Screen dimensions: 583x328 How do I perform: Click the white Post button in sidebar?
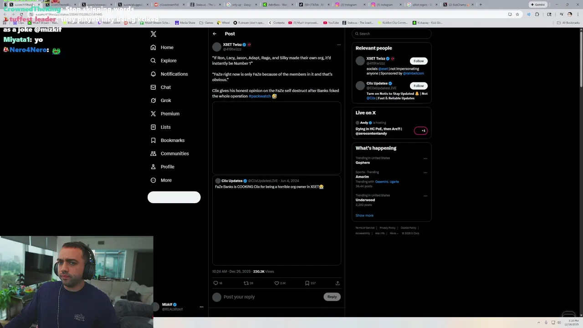coord(174,197)
